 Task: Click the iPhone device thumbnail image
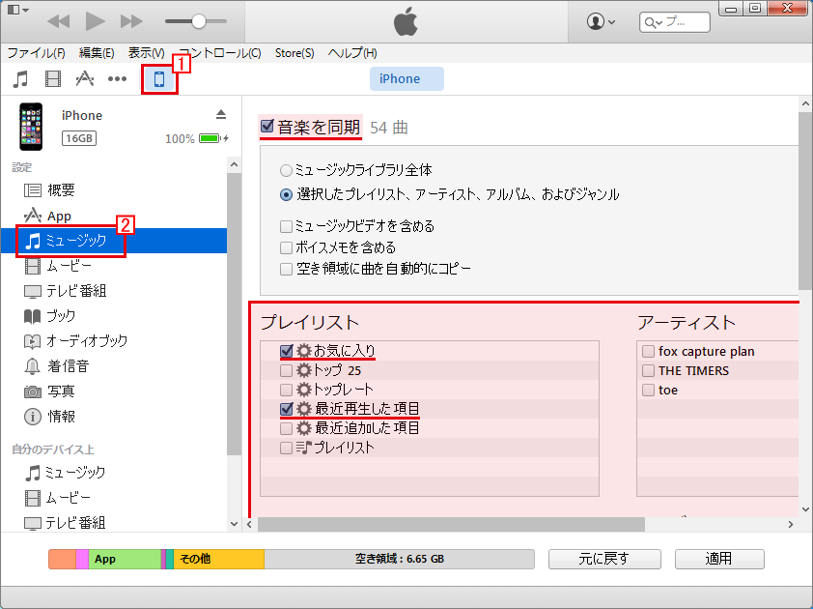[31, 127]
